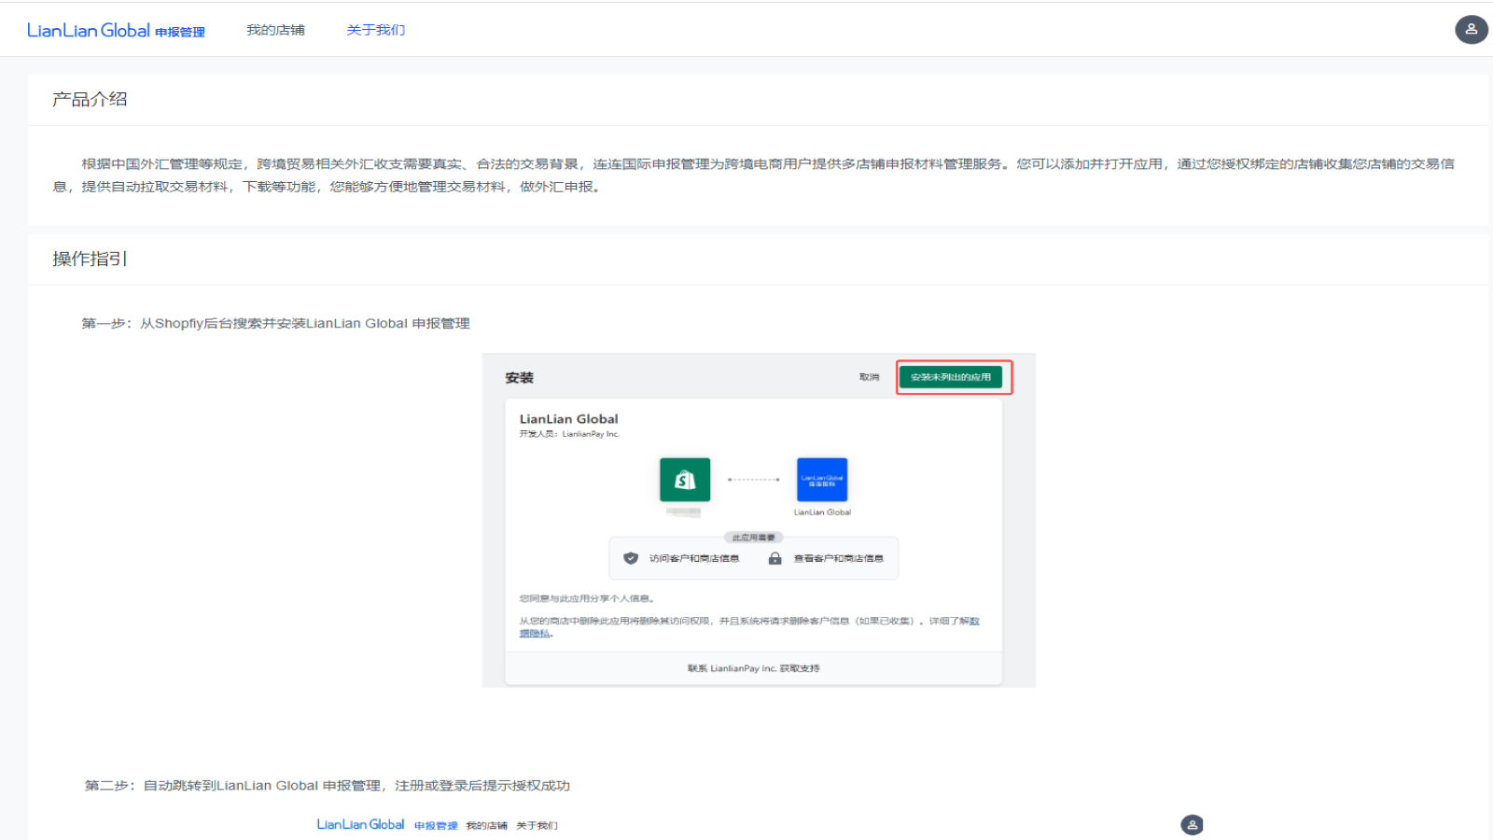
Task: Click the 操作指引 section heading
Action: [x=90, y=259]
